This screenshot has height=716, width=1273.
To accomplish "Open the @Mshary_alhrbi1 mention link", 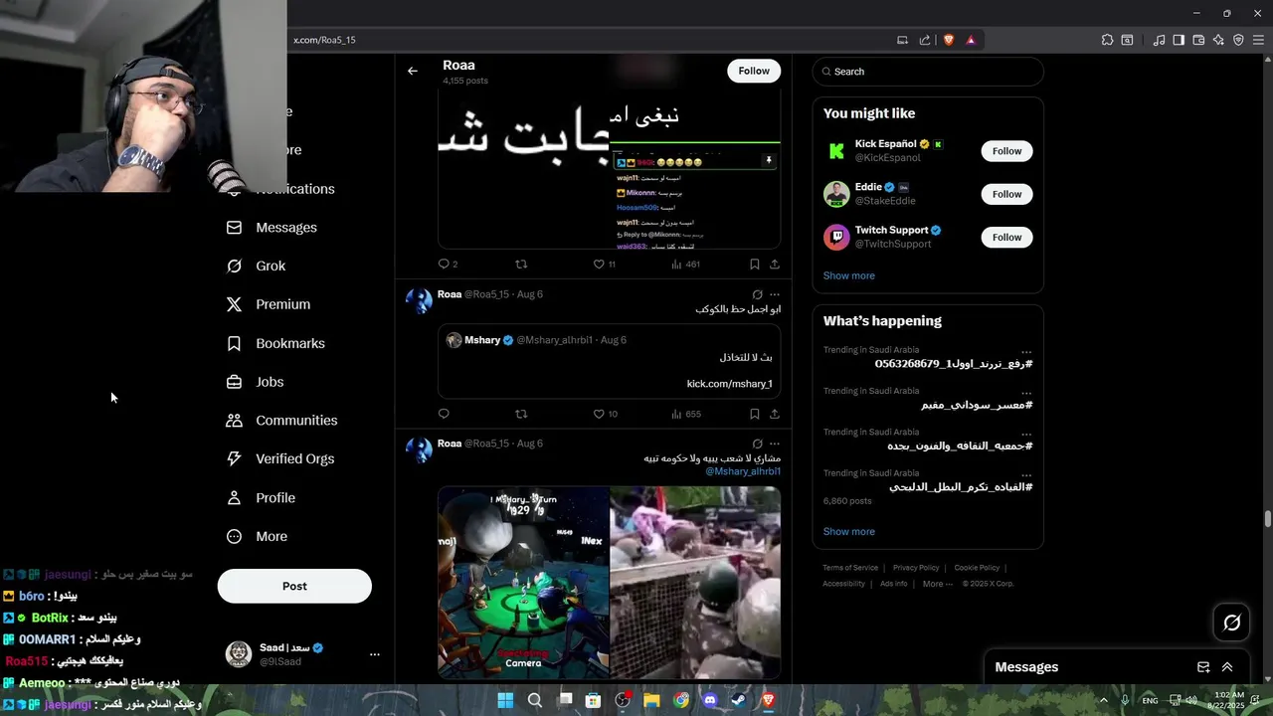I will coord(743,471).
